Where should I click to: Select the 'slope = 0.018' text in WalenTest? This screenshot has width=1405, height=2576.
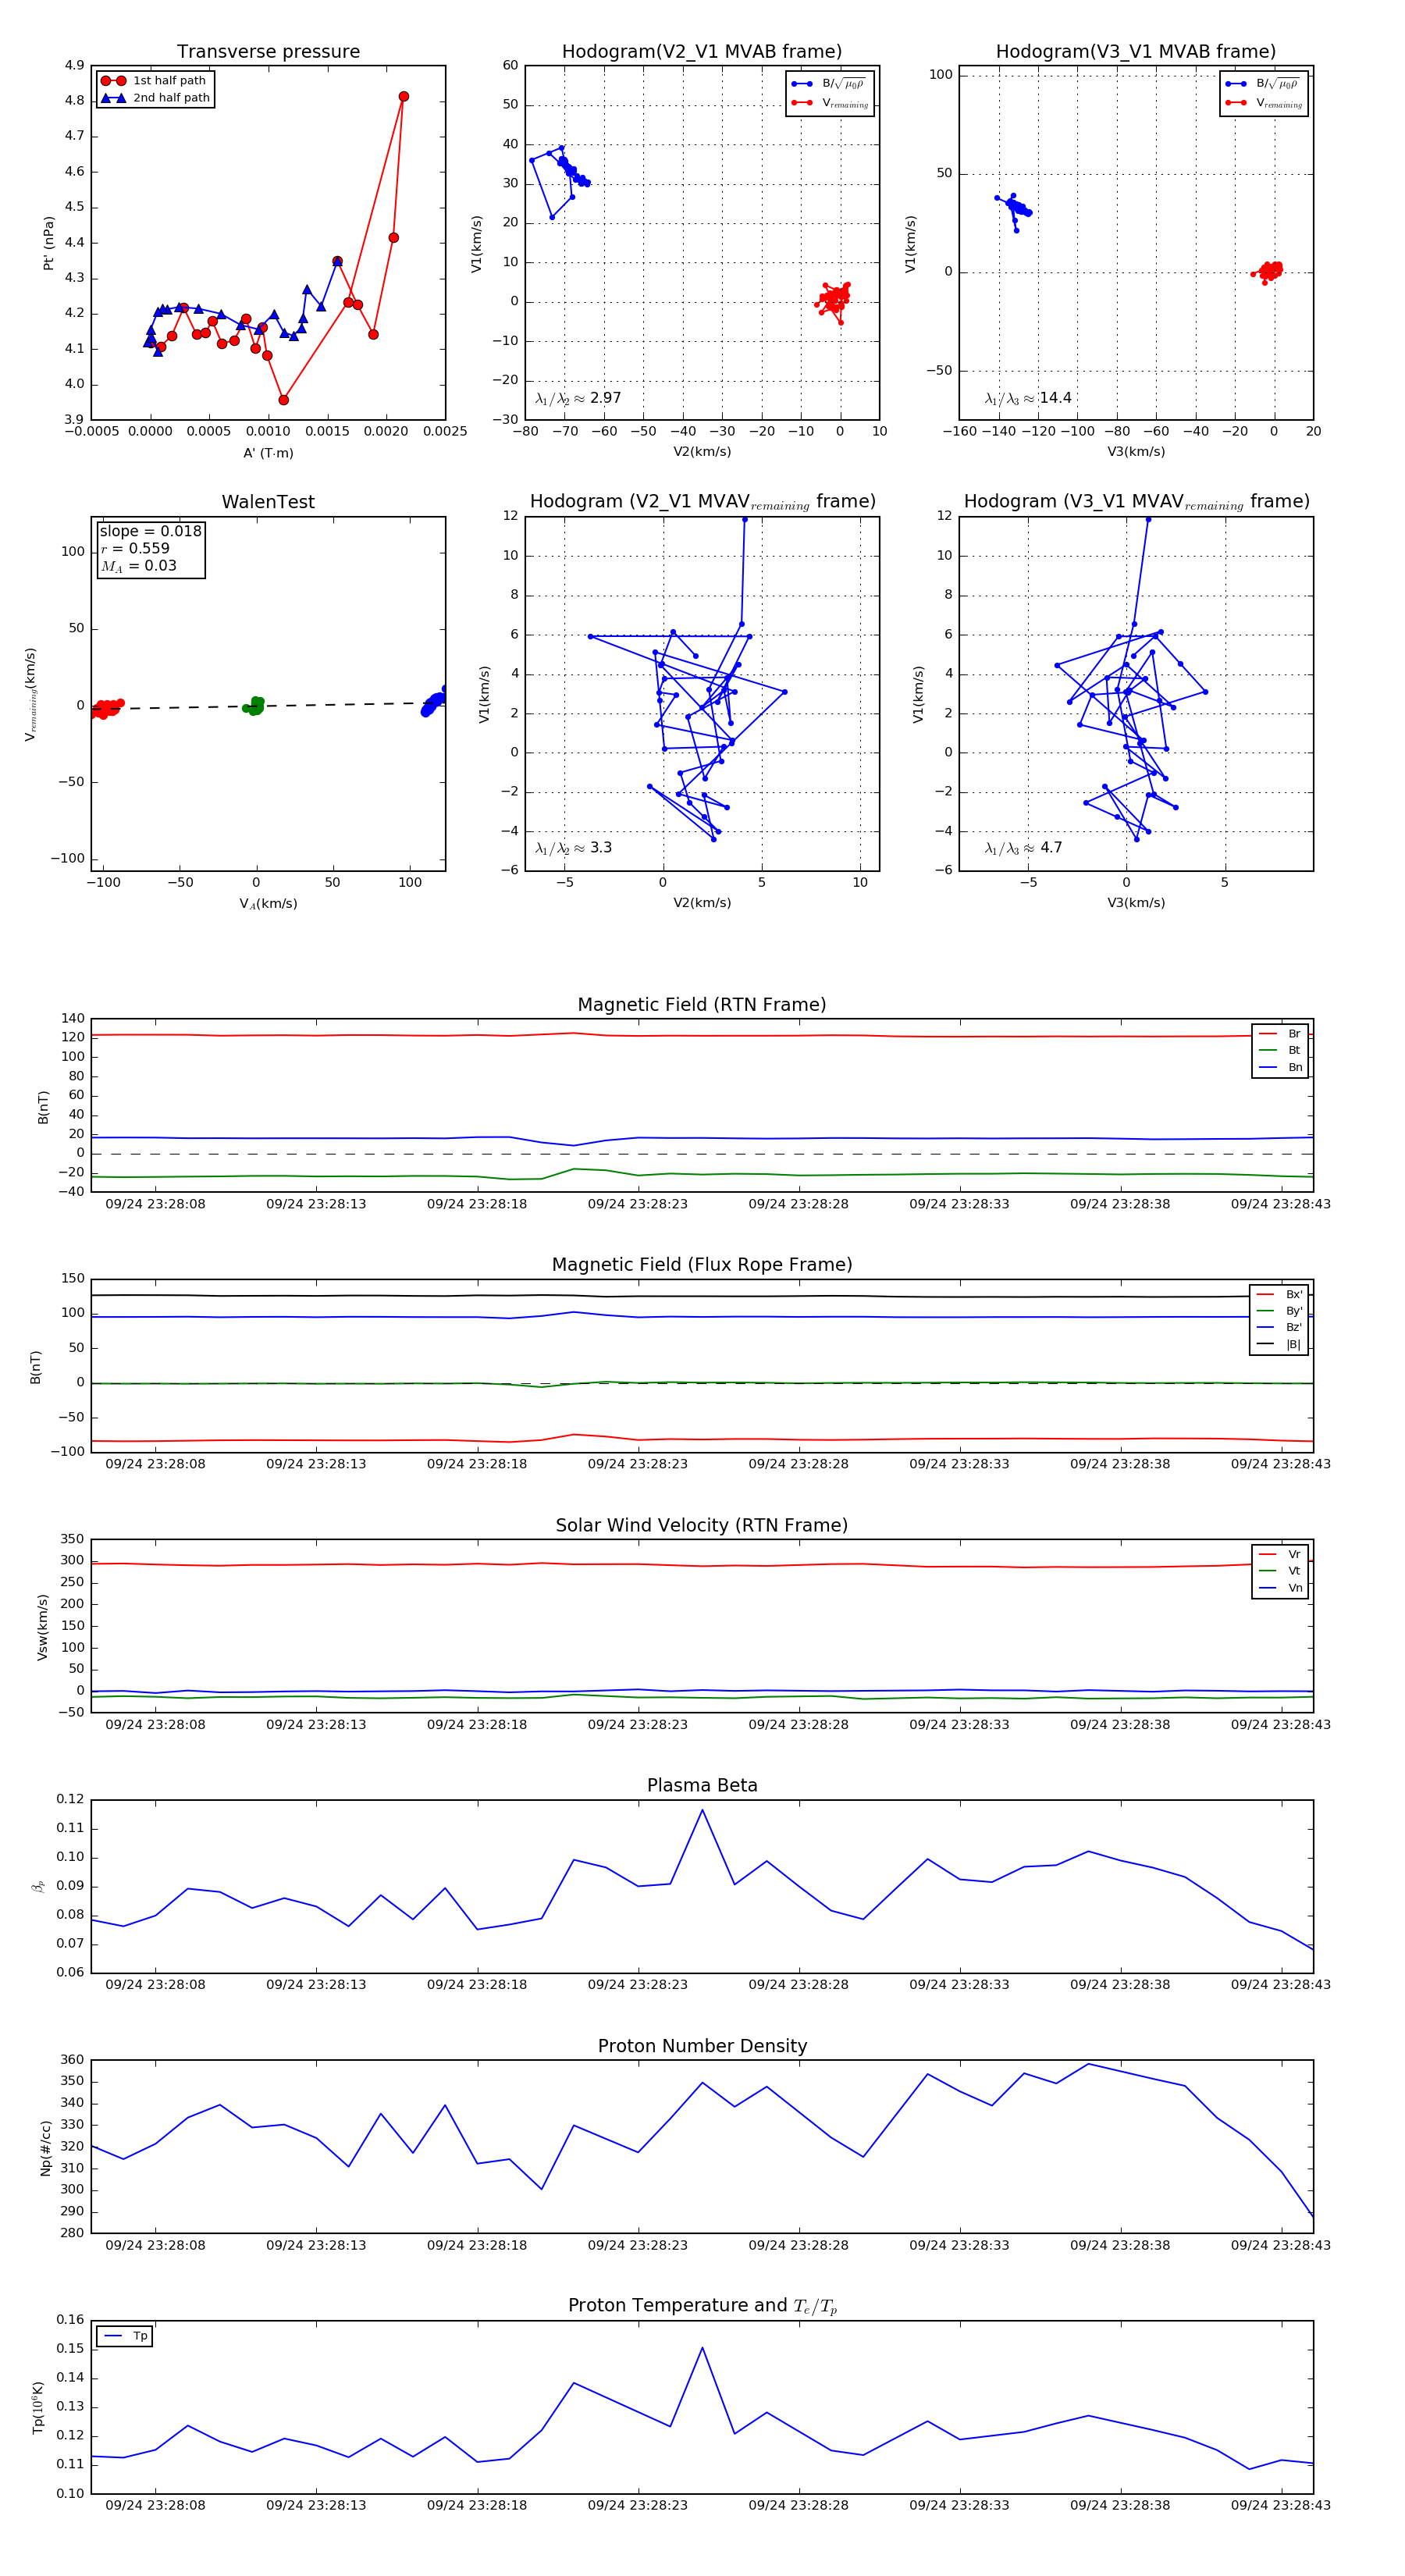pos(150,531)
